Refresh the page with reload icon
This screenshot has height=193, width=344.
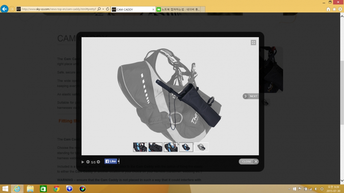tap(107, 9)
